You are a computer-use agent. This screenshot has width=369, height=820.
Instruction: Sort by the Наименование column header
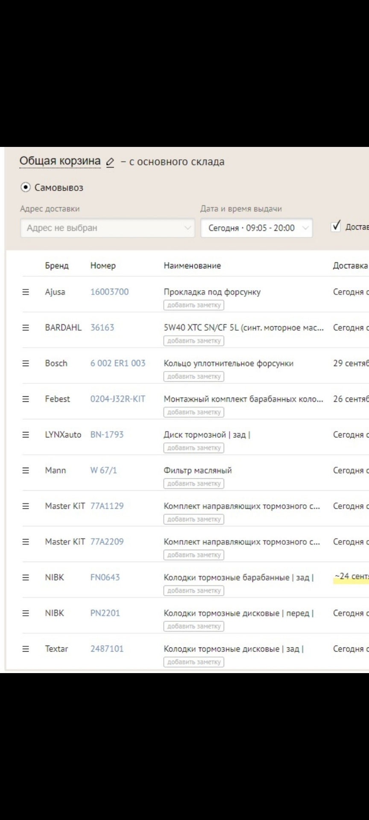192,266
